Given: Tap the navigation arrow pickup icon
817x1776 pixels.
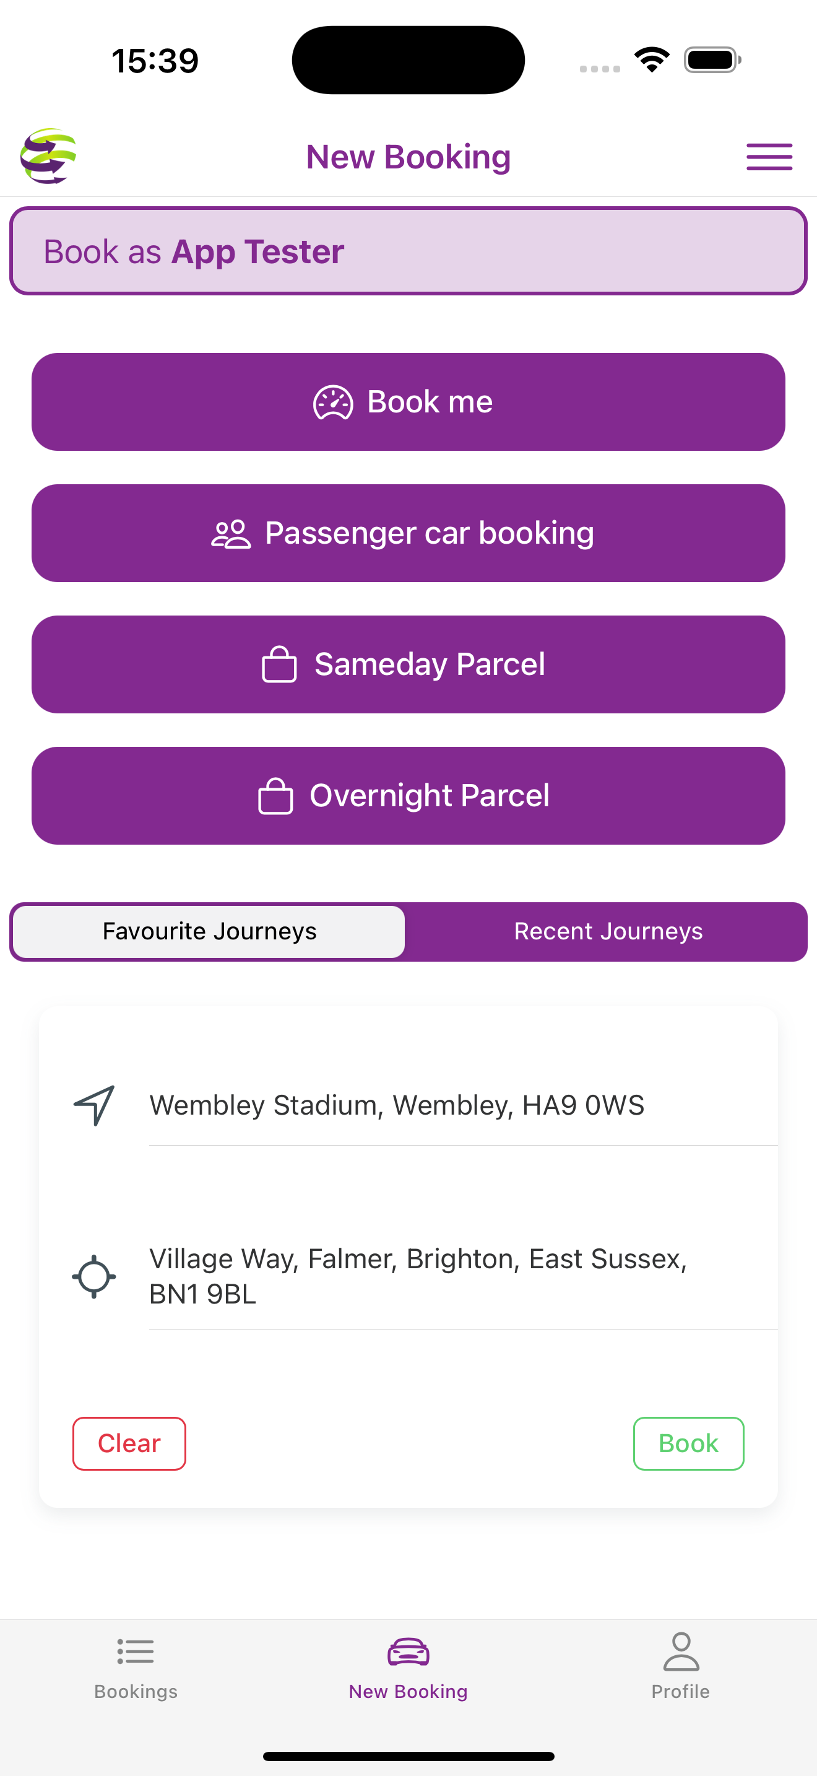Looking at the screenshot, I should pos(94,1105).
